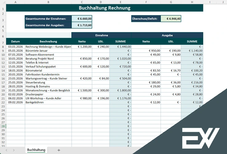The height and width of the screenshot is (154, 227).
Task: Select Büromaterial cell
Action: (x=48, y=71)
